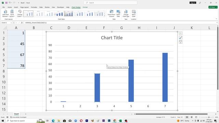The height and width of the screenshot is (123, 219).
Task: Collapse the ribbon with the chevron
Action: [x=216, y=19]
